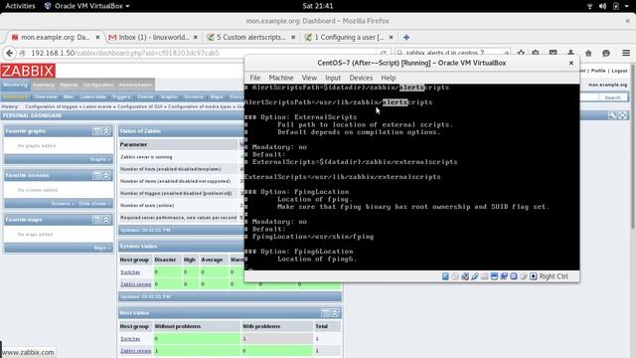Open Favorite graphs menu icon
Viewport: 636px width, 358px height.
pos(97,131)
